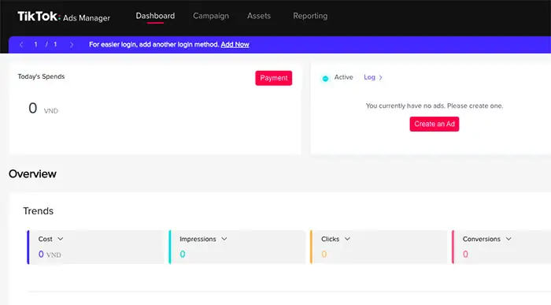This screenshot has width=551, height=305.
Task: Click the 1 / 1 page indicator
Action: [46, 45]
